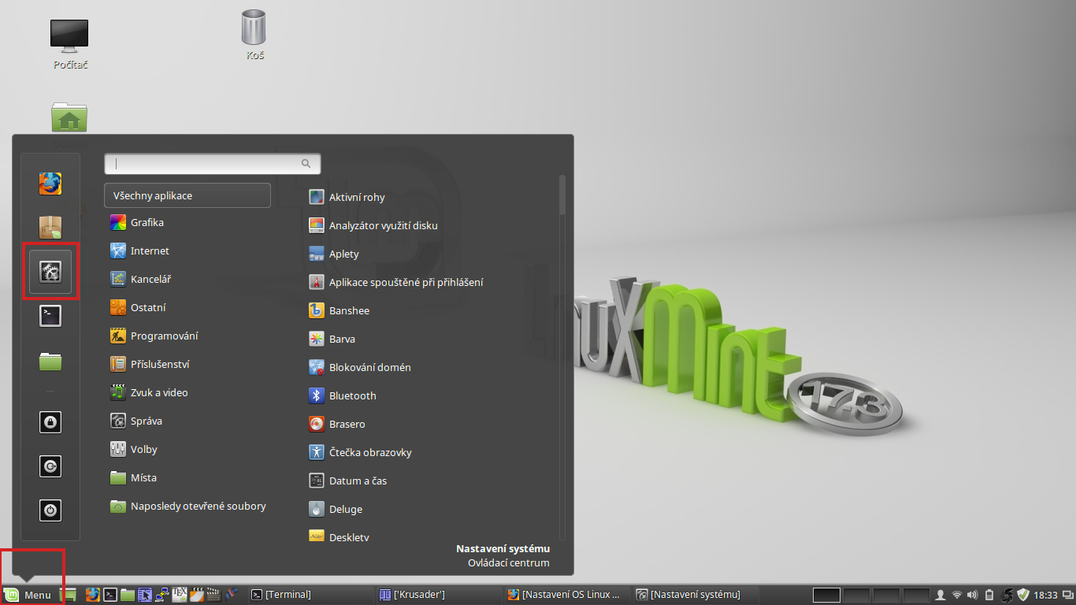Open the green Files folder in favorites
This screenshot has width=1076, height=605.
[x=50, y=361]
